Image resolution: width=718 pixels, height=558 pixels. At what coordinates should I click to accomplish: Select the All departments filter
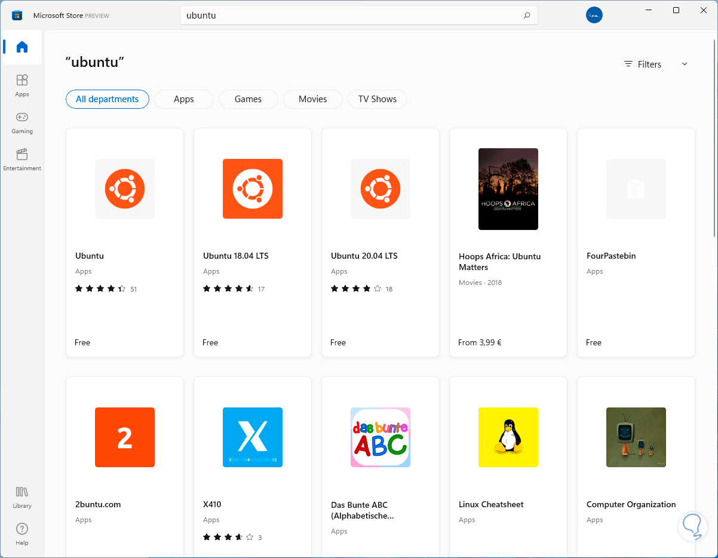tap(107, 99)
